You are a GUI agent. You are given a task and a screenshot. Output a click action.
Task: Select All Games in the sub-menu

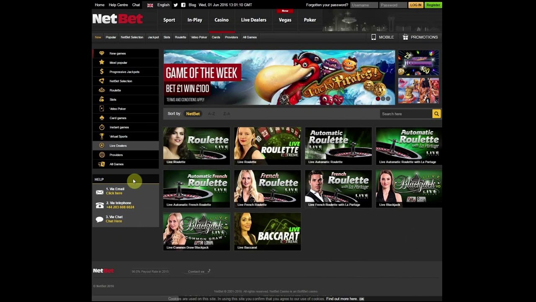click(x=250, y=37)
